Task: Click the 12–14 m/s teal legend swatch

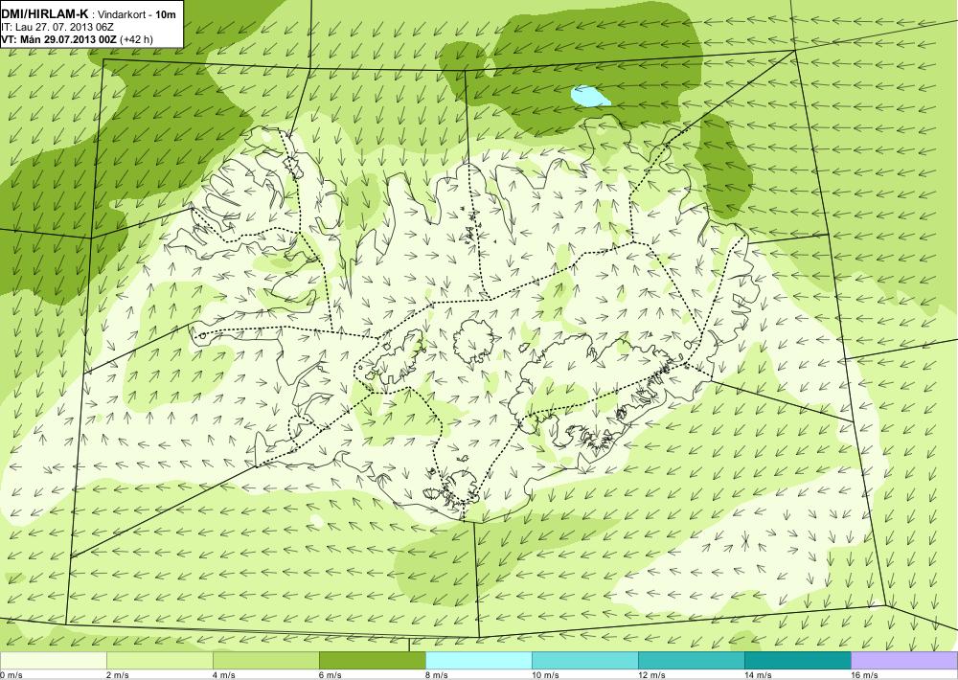Action: tap(691, 661)
